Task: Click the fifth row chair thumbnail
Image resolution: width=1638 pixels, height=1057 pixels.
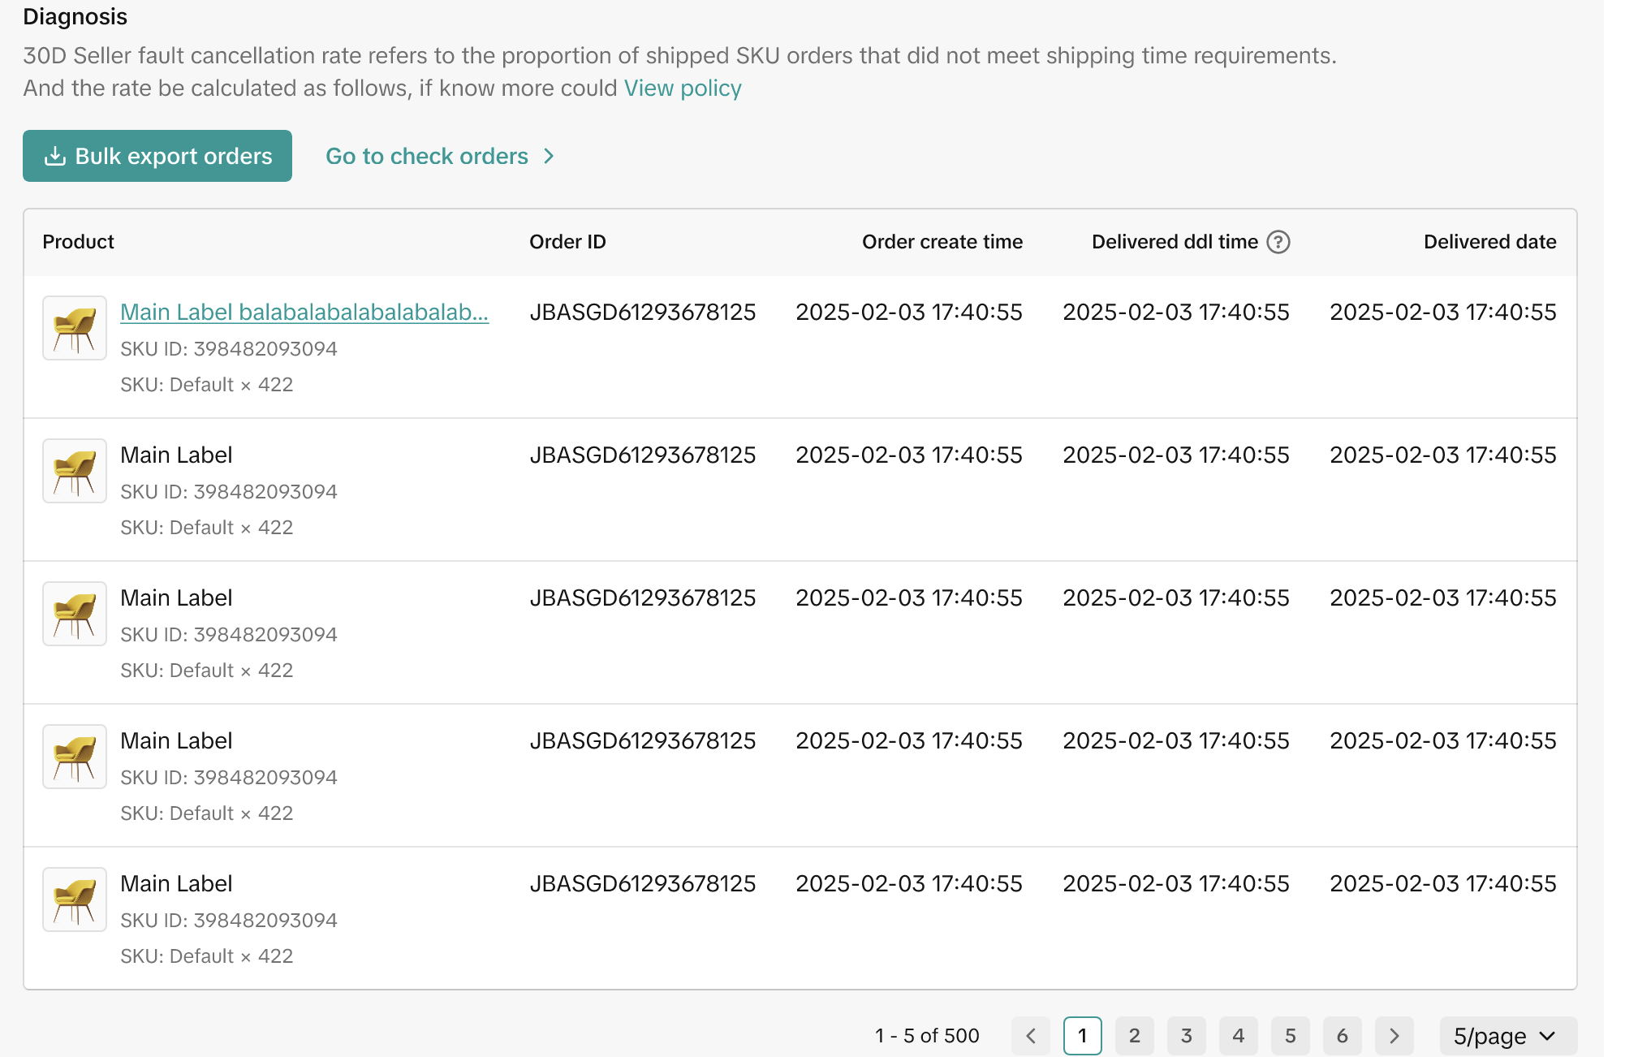Action: [75, 900]
